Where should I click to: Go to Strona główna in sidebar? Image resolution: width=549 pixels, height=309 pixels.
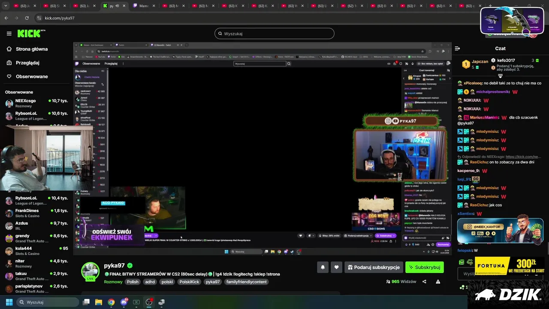point(27,49)
